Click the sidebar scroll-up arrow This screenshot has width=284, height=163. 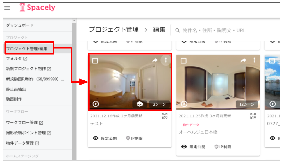74,20
